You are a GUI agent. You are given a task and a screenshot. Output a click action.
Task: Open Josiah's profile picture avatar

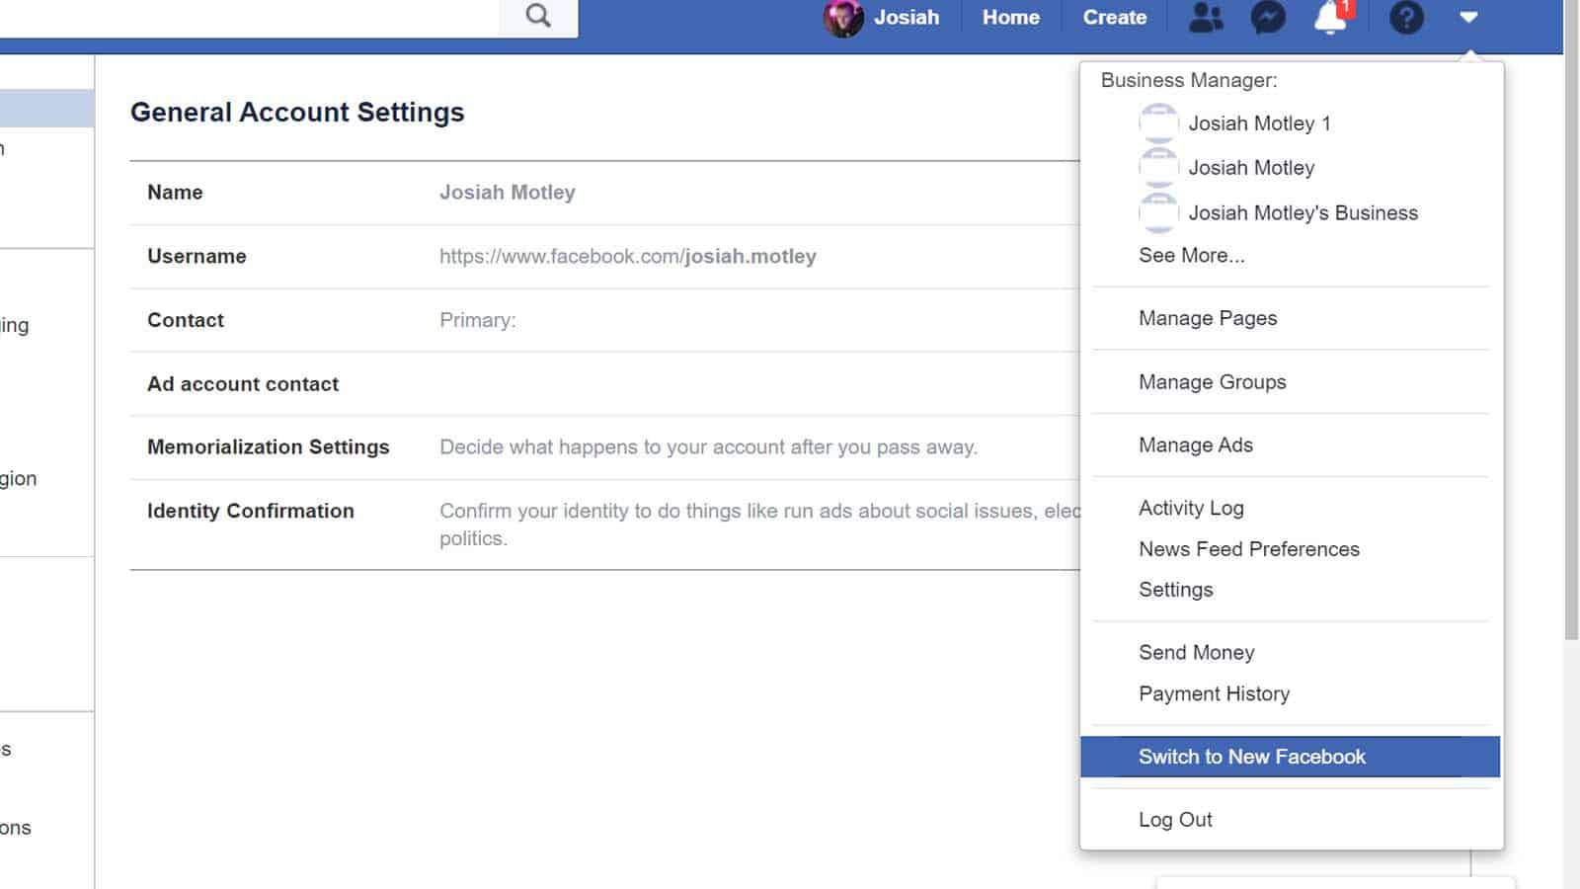(x=843, y=18)
